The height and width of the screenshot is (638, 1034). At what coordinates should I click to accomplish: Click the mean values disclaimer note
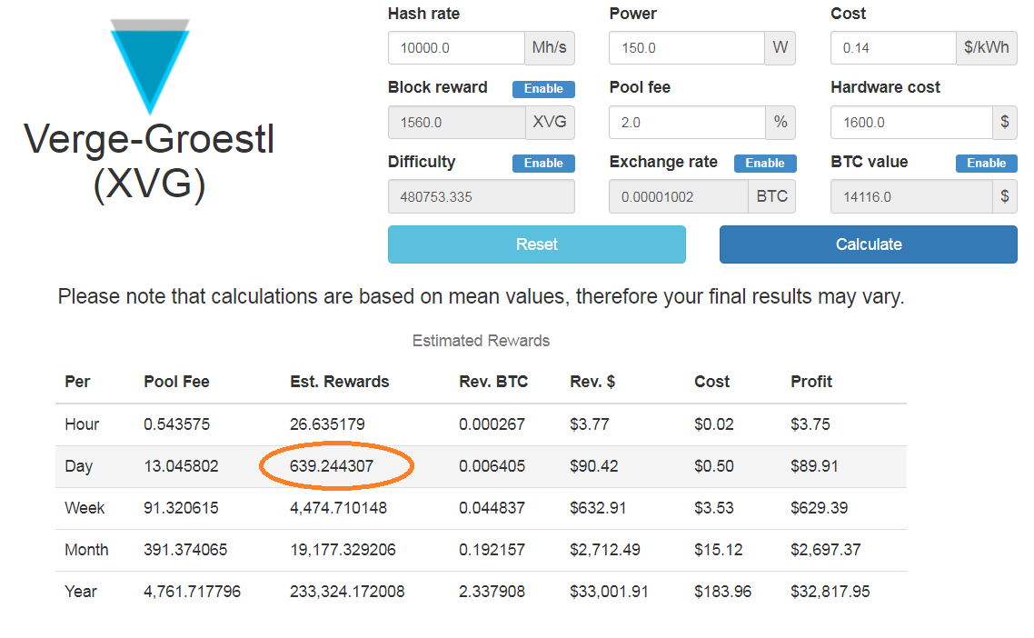481,297
